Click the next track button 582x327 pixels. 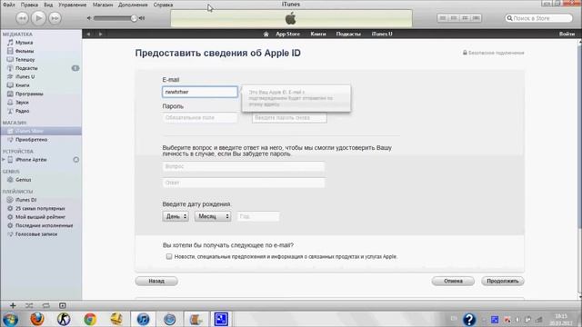tap(55, 18)
